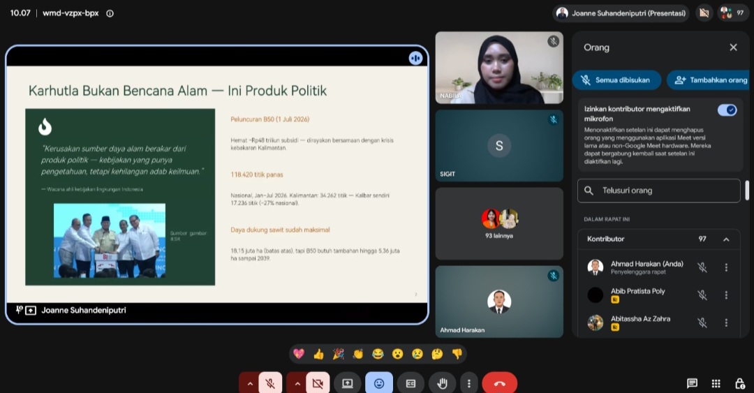Collapse the Kontributor list
The height and width of the screenshot is (393, 754).
[726, 239]
